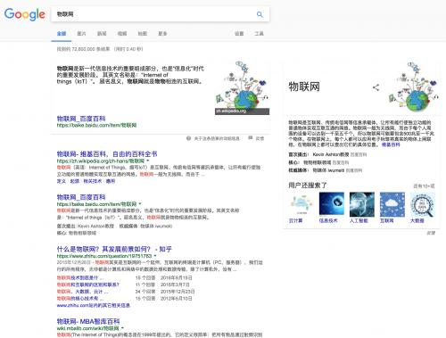Open the Wikipedia result 物联网- 维基百科

(107, 154)
